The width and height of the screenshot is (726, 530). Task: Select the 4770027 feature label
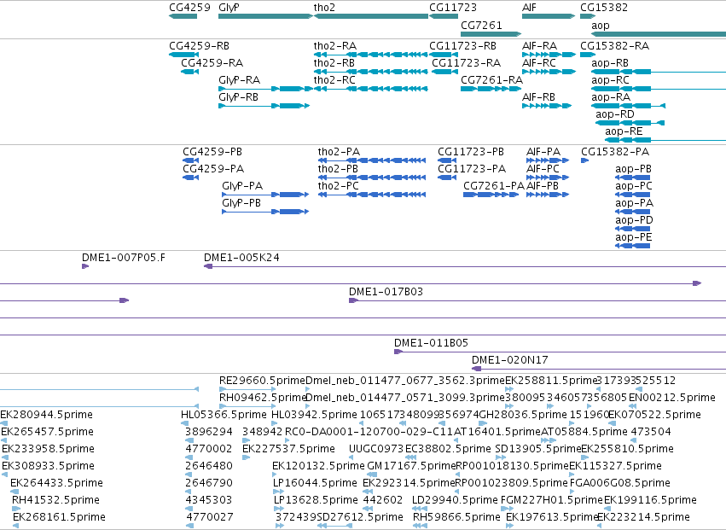(x=210, y=517)
